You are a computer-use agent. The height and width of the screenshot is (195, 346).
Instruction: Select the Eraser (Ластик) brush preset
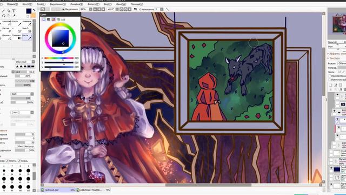7,30
